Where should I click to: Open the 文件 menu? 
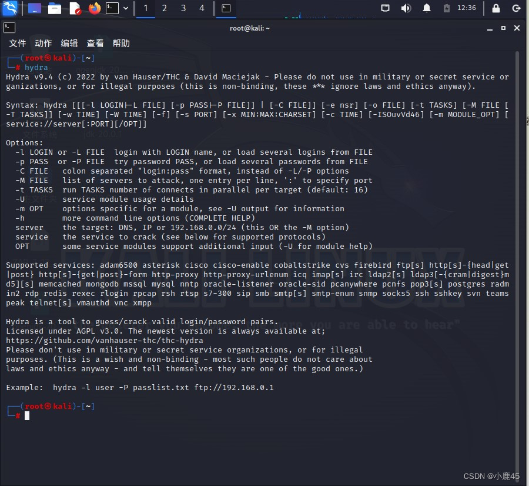point(18,43)
